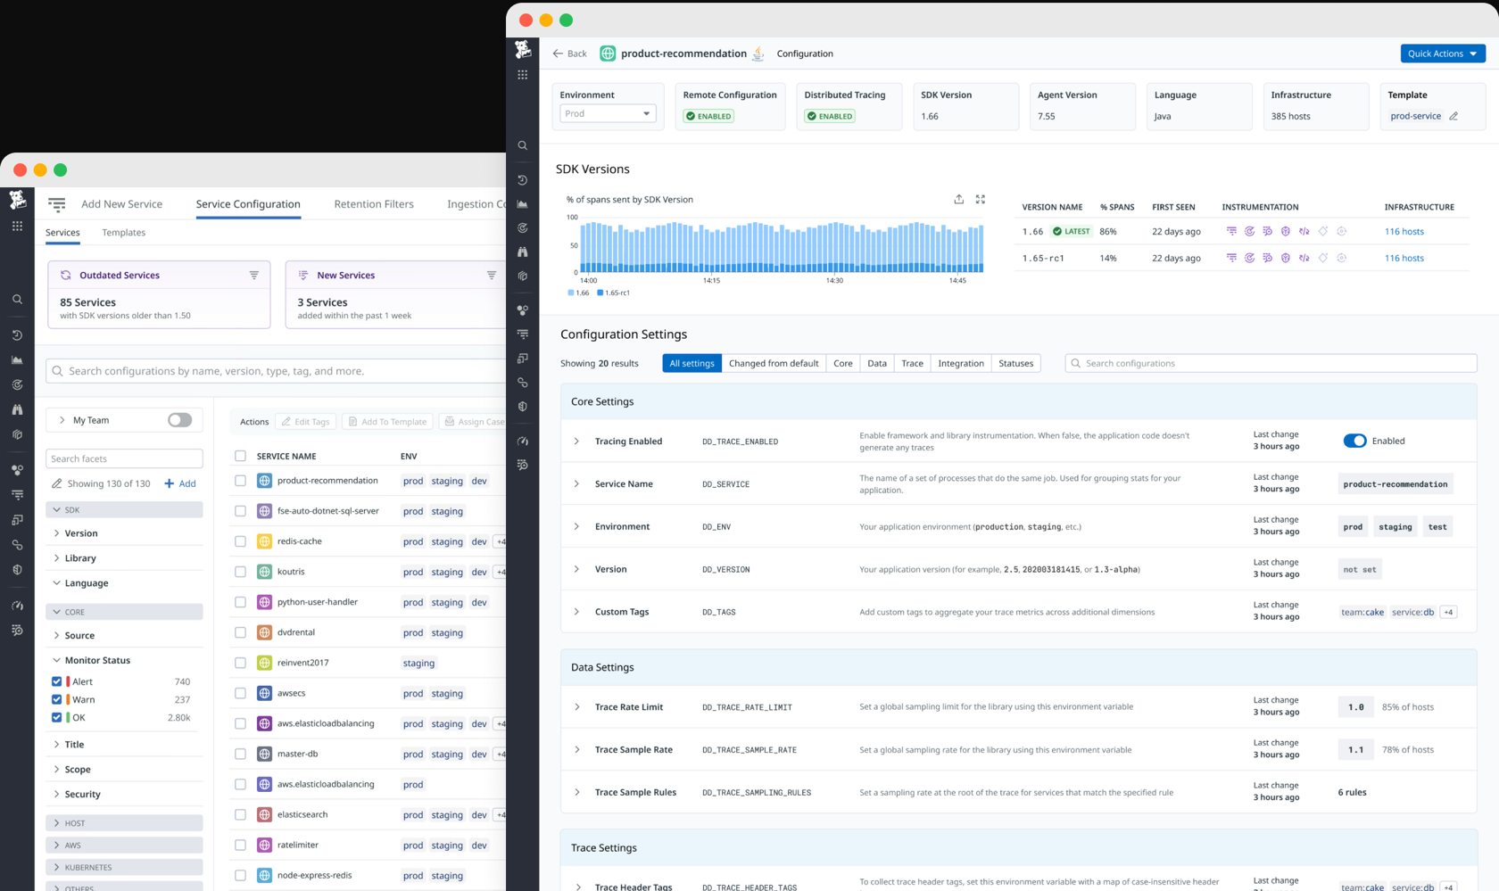The image size is (1499, 891).
Task: Open apps grid icon in back window sidebar
Action: (x=17, y=227)
